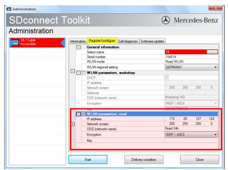
Task: Open the Information tab
Action: (x=78, y=41)
